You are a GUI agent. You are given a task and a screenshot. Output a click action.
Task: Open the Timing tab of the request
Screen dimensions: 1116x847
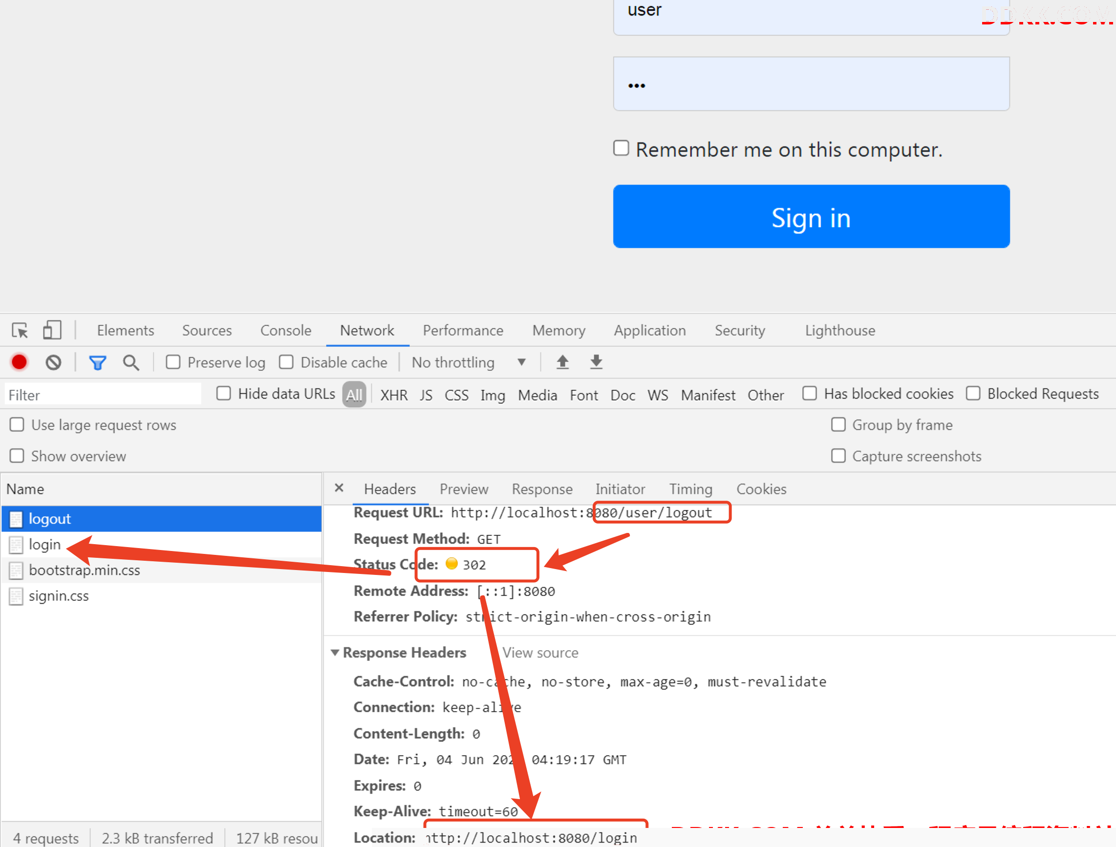(x=690, y=489)
